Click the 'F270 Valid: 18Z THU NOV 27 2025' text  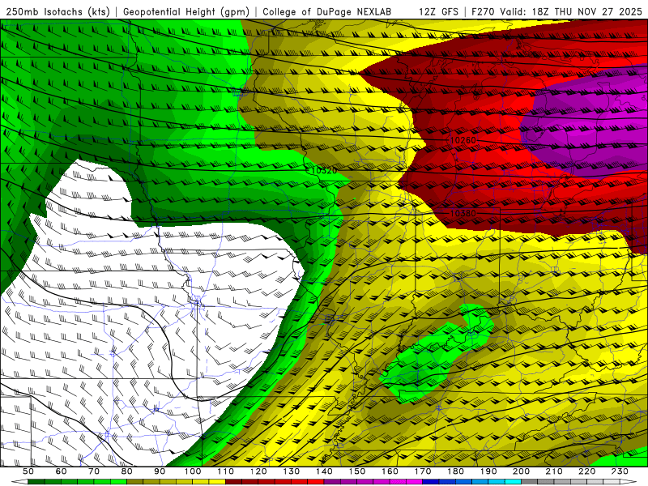[x=559, y=11]
